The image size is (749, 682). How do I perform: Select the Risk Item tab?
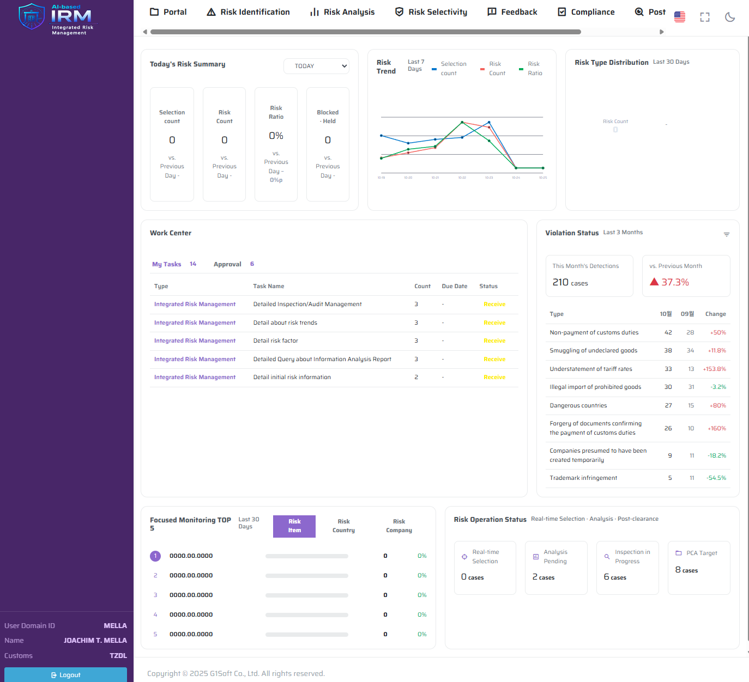coord(294,526)
